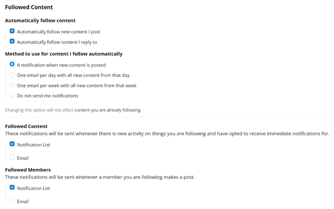334x209 pixels.
Task: Click 'One email per week with all new content' label
Action: (77, 85)
